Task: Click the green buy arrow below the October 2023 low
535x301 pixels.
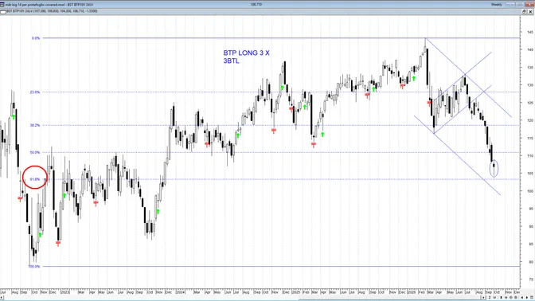Action: [158, 212]
